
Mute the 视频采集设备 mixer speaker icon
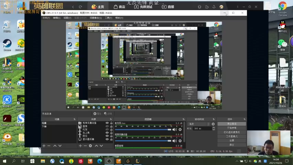click(x=175, y=141)
